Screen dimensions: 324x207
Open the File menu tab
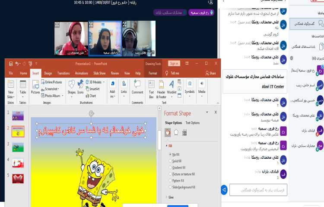[x=11, y=73]
